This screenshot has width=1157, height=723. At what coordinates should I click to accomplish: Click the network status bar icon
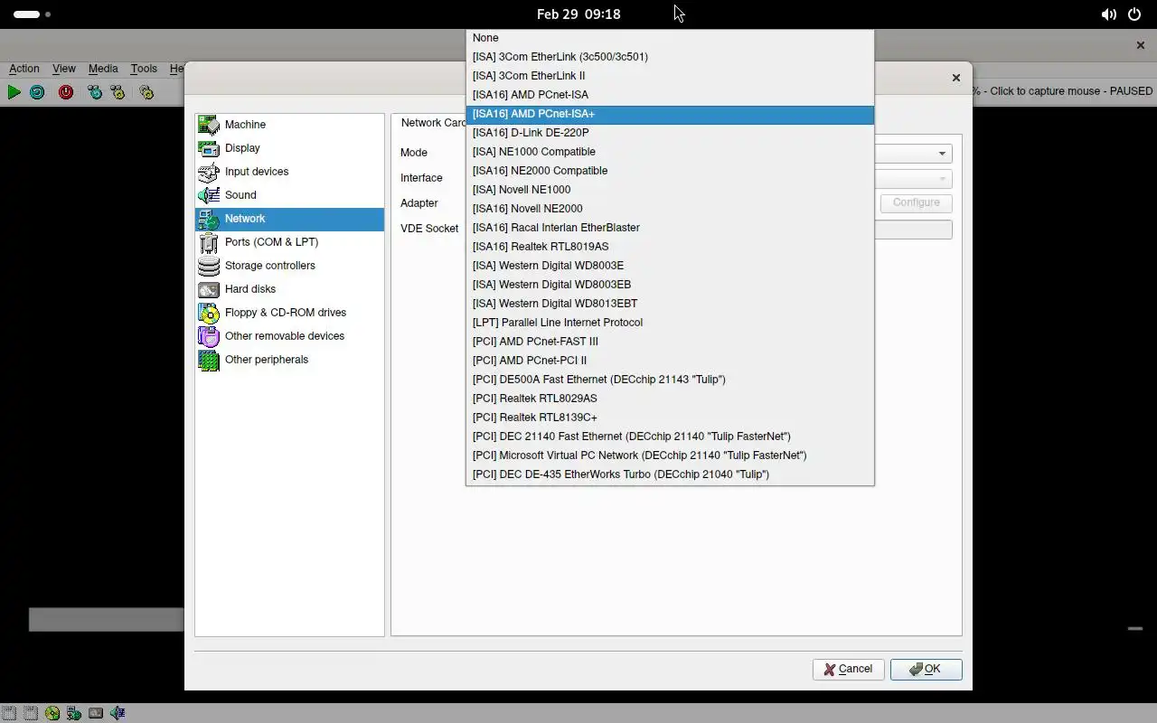74,713
